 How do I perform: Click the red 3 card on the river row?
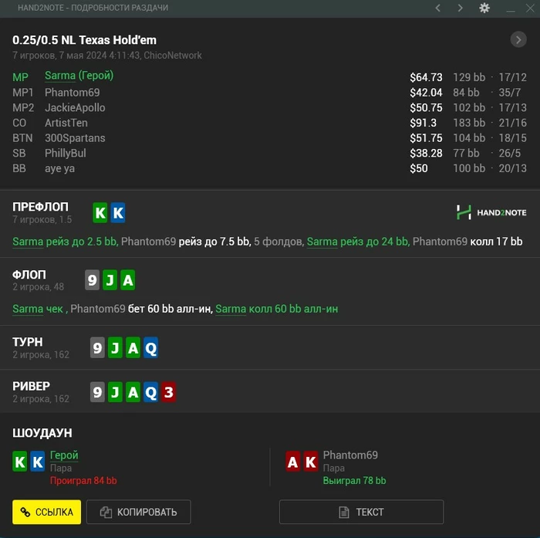coord(169,392)
